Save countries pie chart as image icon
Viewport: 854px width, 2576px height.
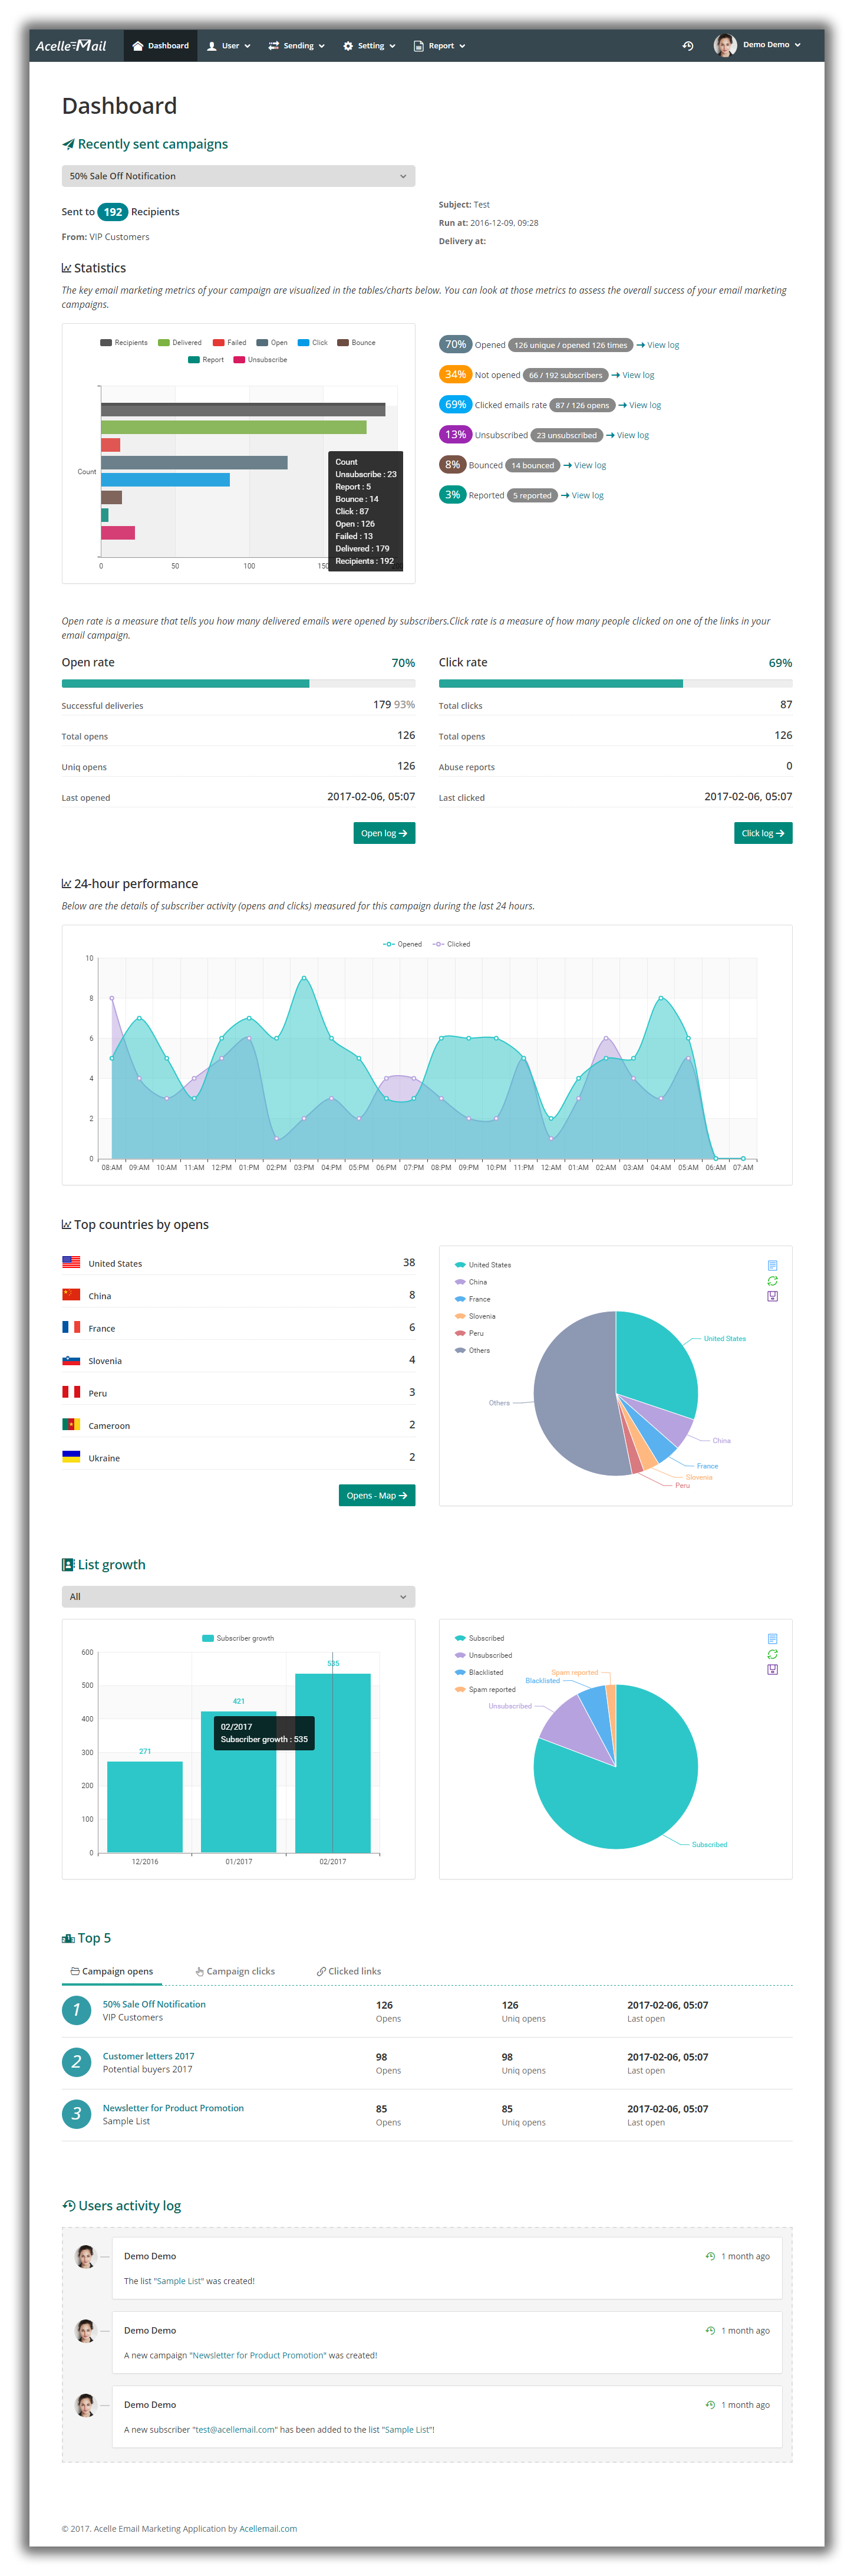click(x=772, y=1297)
